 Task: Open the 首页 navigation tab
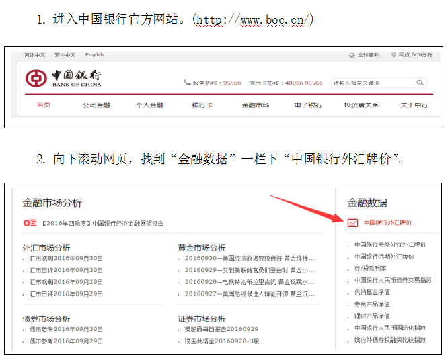tap(44, 105)
